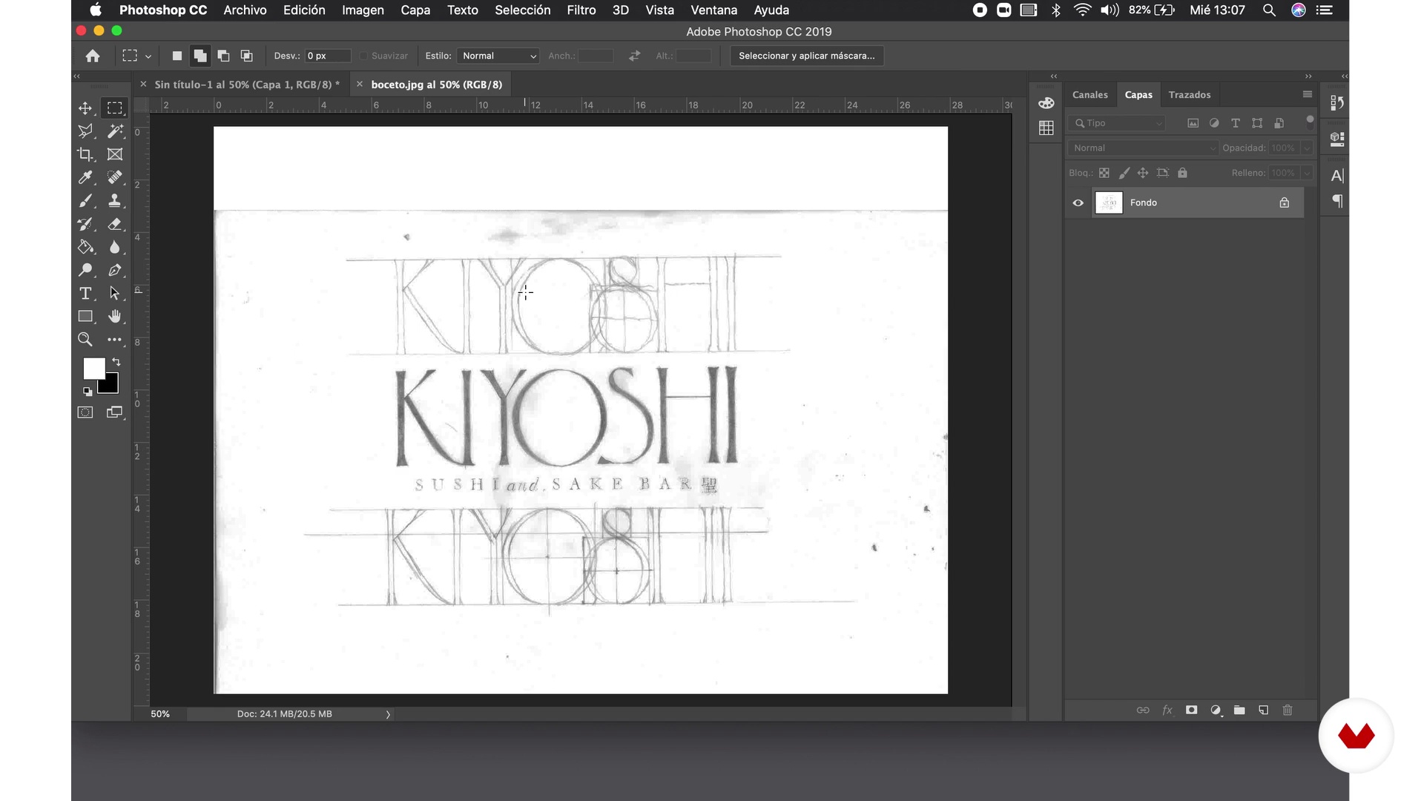Select the Polygonal Lasso tool

point(85,131)
